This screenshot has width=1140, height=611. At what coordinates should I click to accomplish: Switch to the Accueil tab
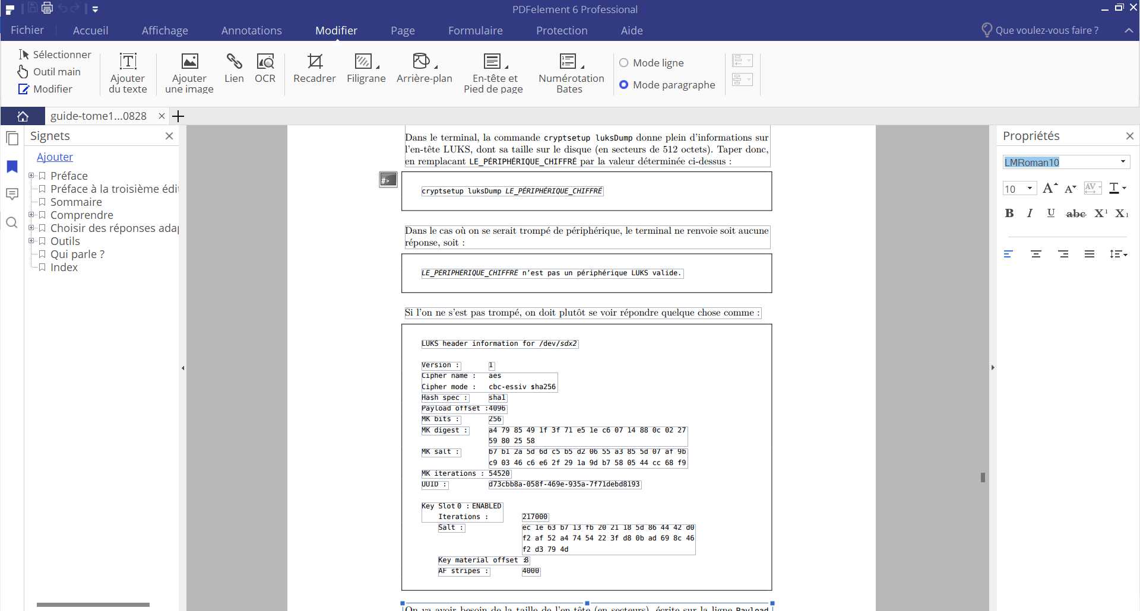coord(90,30)
